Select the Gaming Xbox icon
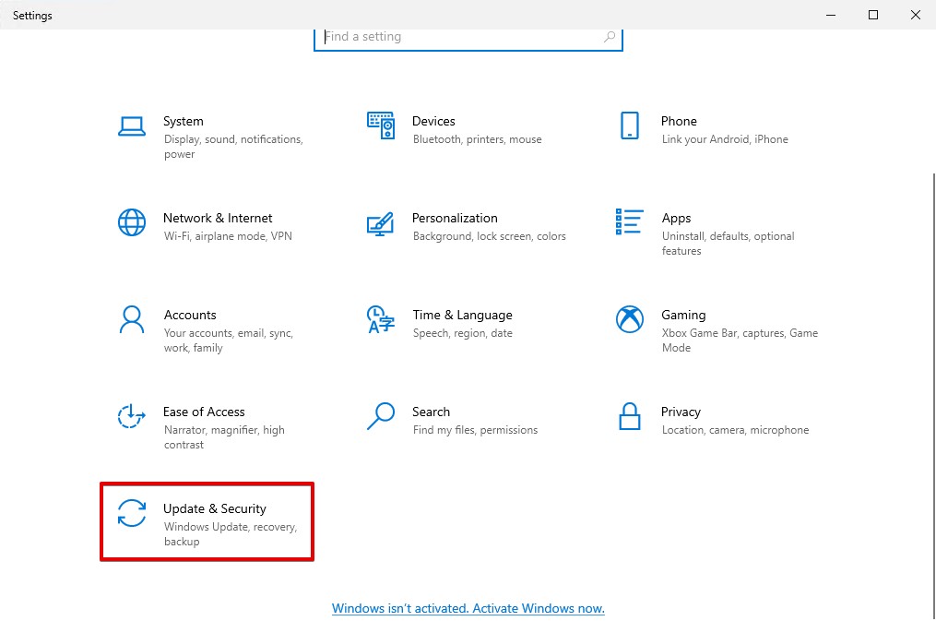 click(630, 319)
